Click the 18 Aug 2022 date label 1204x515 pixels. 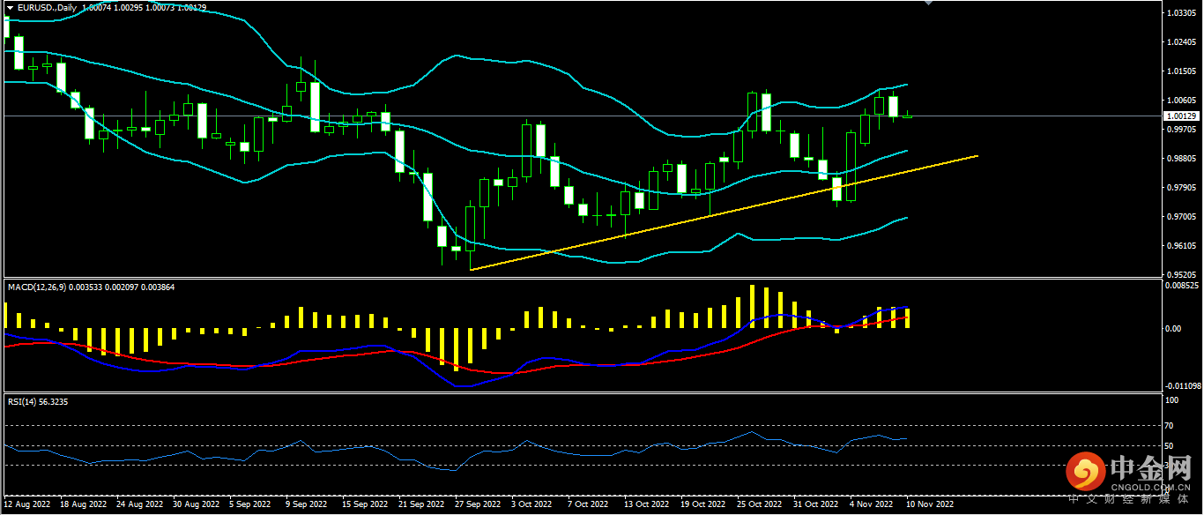pos(82,505)
